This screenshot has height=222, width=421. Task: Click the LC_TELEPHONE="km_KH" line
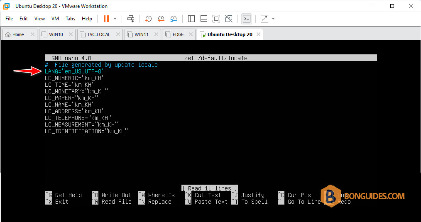(78, 118)
